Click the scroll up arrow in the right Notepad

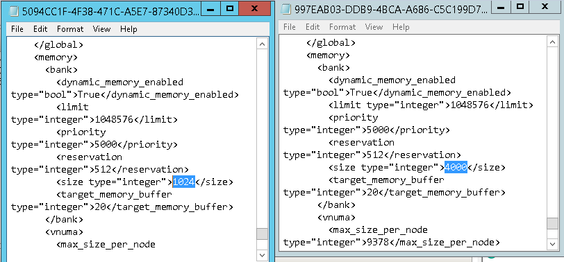click(552, 42)
